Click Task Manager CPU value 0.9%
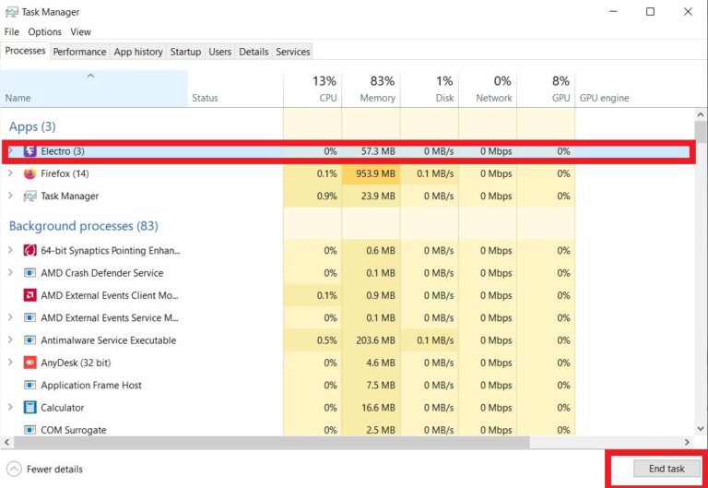Viewport: 708px width, 488px height. (326, 196)
